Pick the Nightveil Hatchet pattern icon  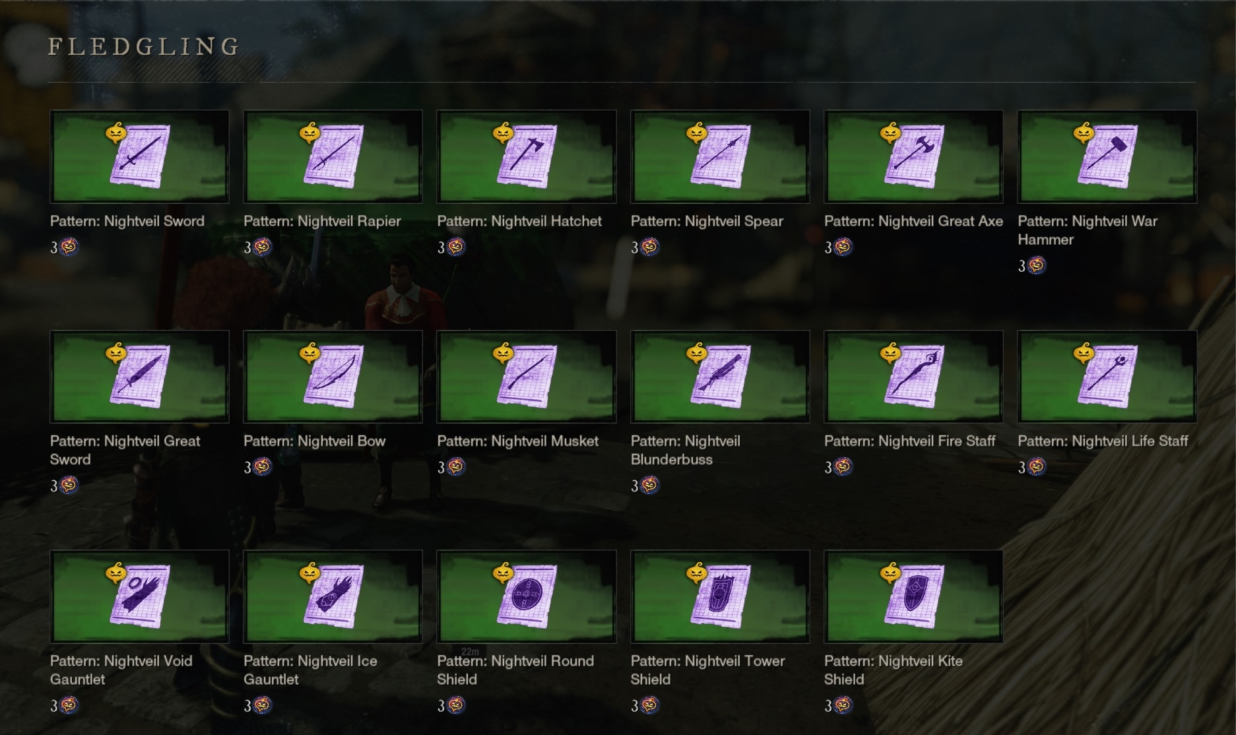tap(526, 156)
